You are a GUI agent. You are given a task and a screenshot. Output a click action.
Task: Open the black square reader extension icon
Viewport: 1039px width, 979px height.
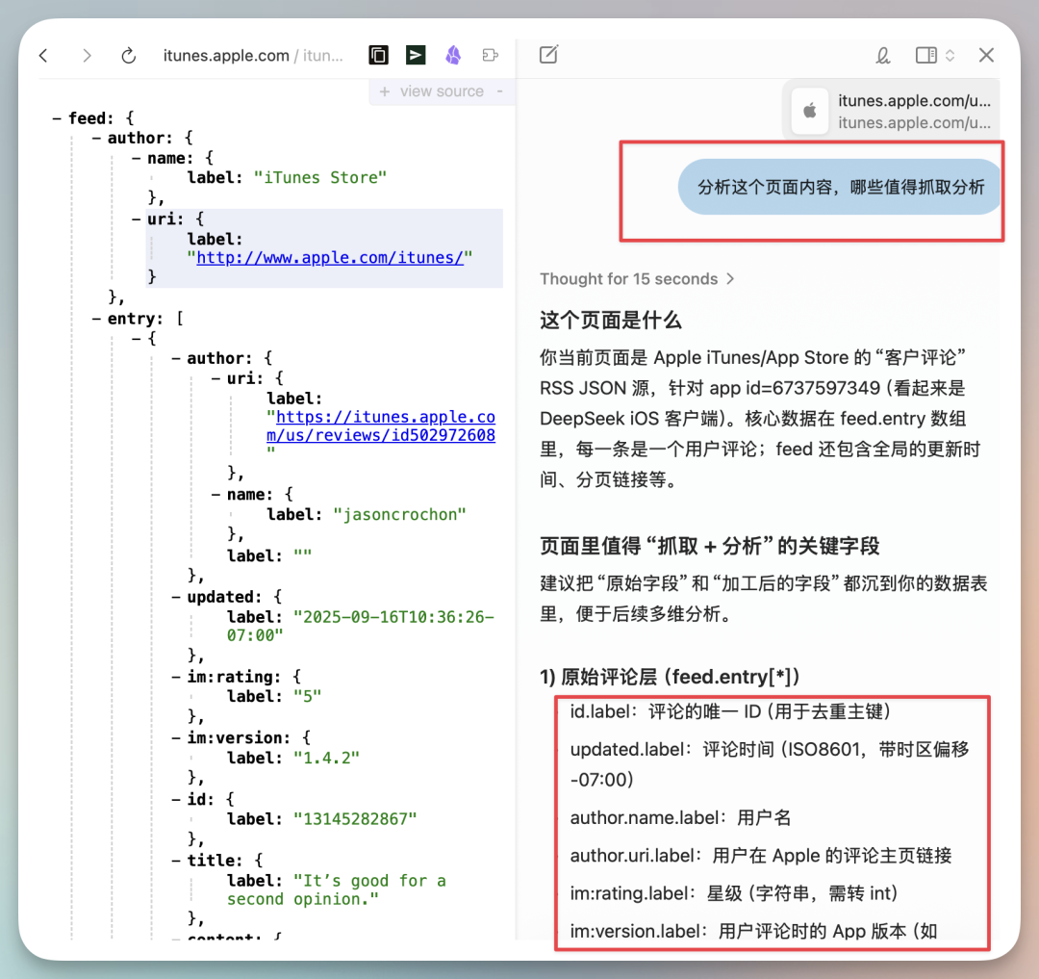pos(378,55)
